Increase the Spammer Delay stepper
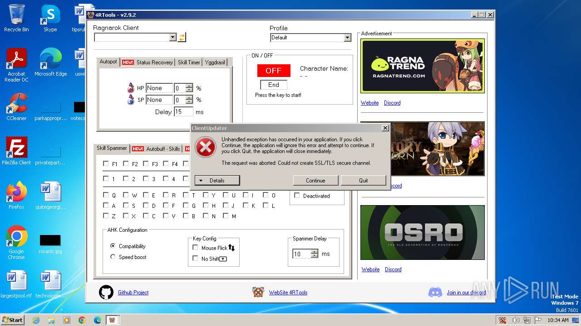 (314, 252)
